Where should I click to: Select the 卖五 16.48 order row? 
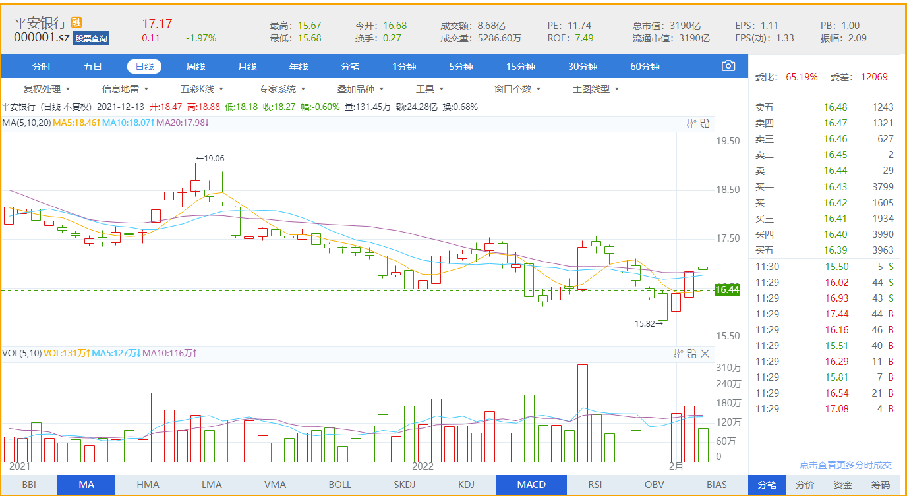pos(824,107)
